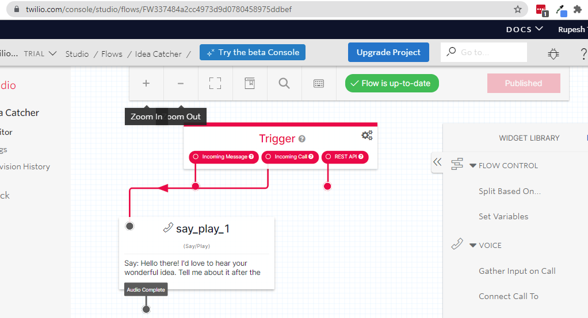Click the Audio Complete transition label

146,289
